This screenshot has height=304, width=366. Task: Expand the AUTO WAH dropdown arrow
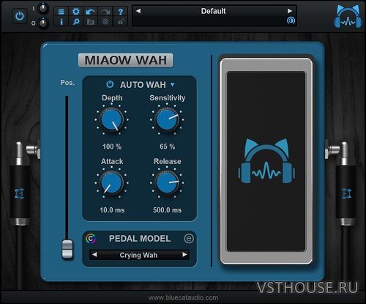pyautogui.click(x=173, y=84)
